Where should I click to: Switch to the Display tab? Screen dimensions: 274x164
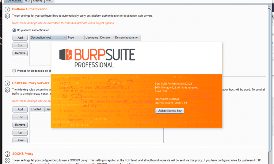point(38,1)
